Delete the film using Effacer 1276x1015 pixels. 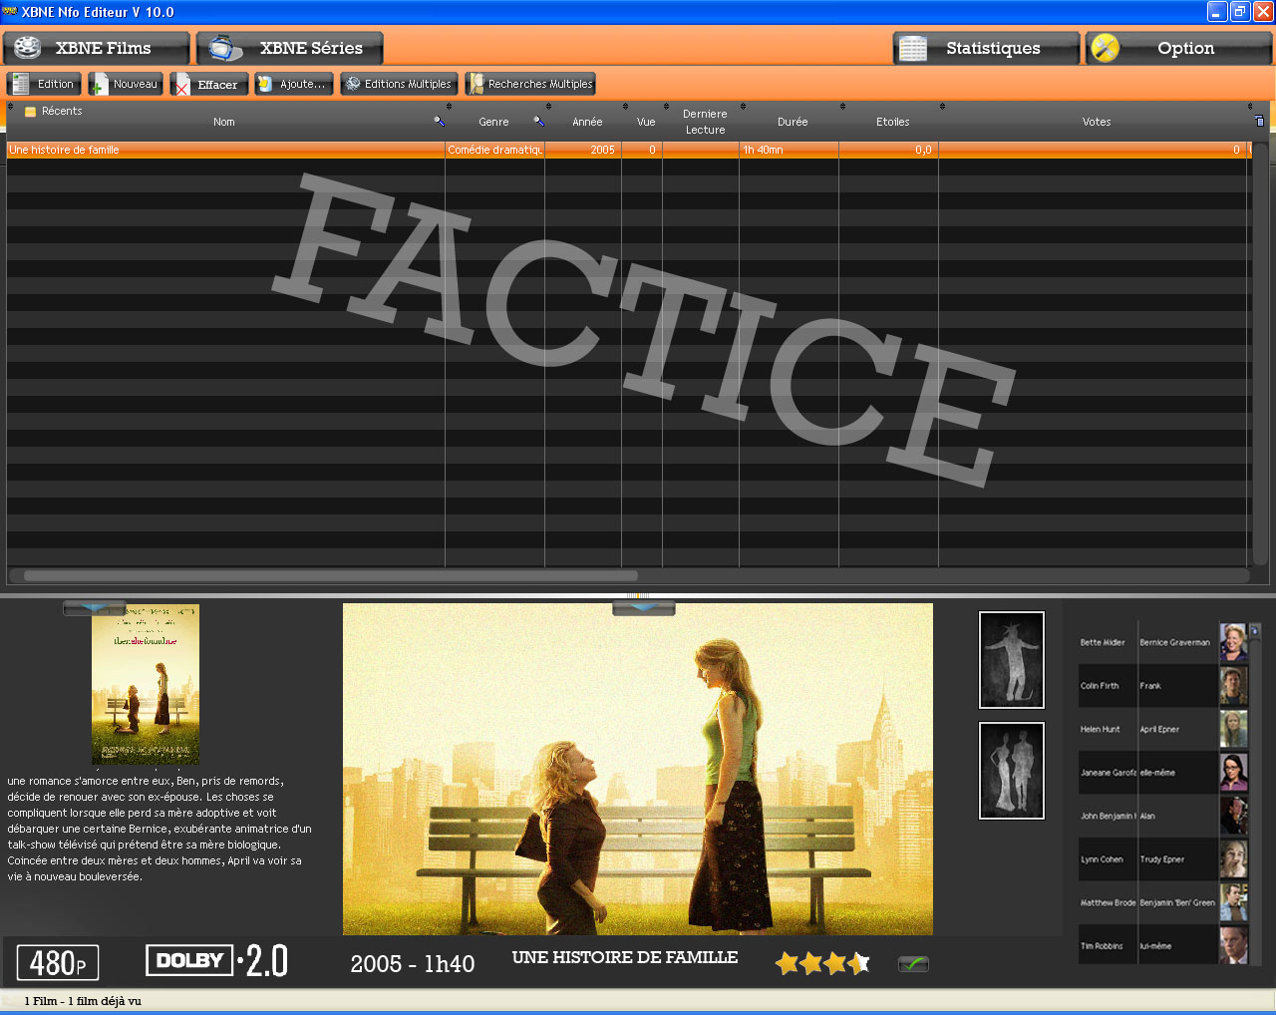[x=208, y=85]
